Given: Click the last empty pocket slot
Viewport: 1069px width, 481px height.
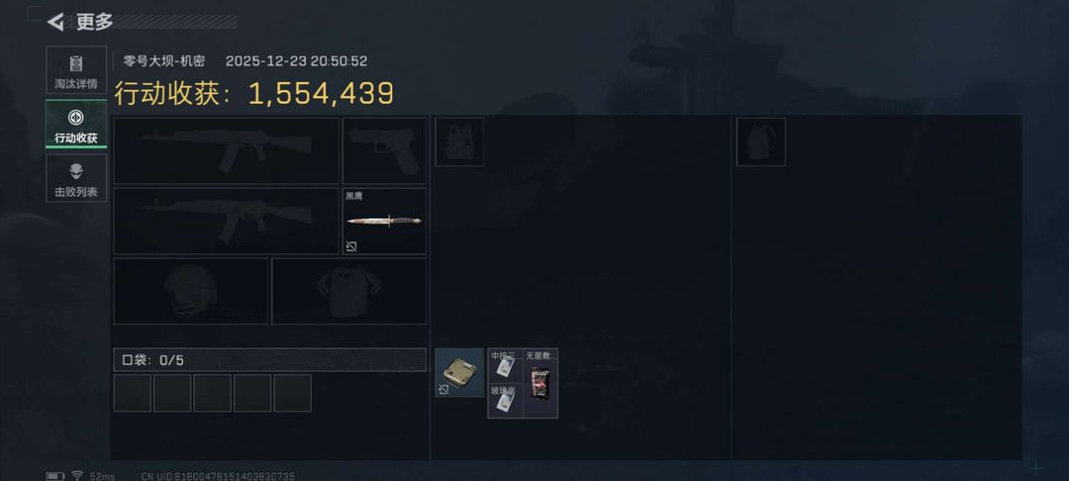Looking at the screenshot, I should click(292, 393).
